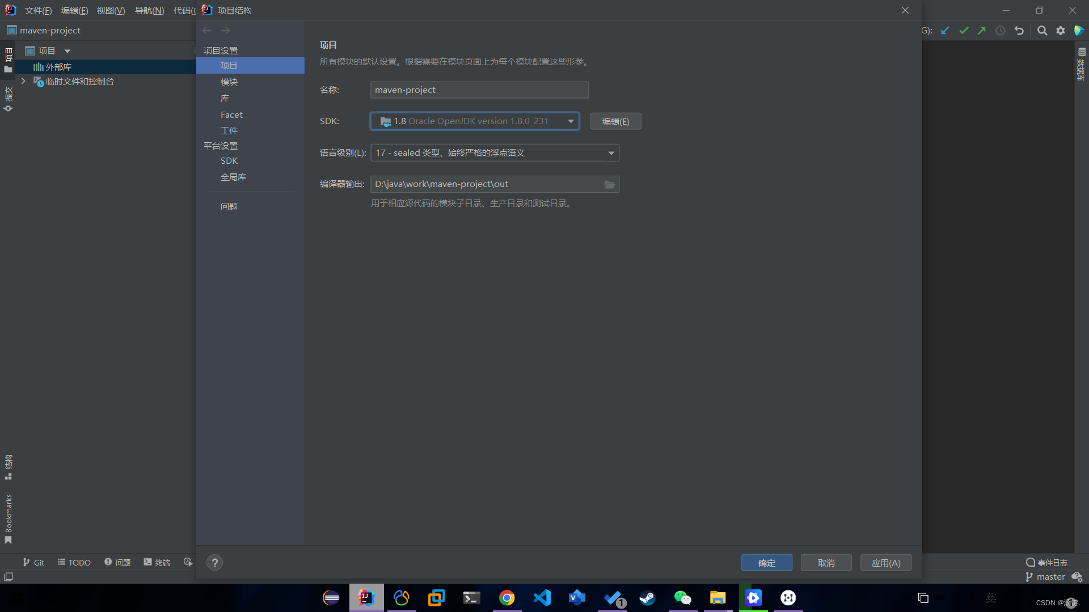The width and height of the screenshot is (1089, 612).
Task: Open Bookmarks tool window on left strip
Action: [8, 519]
